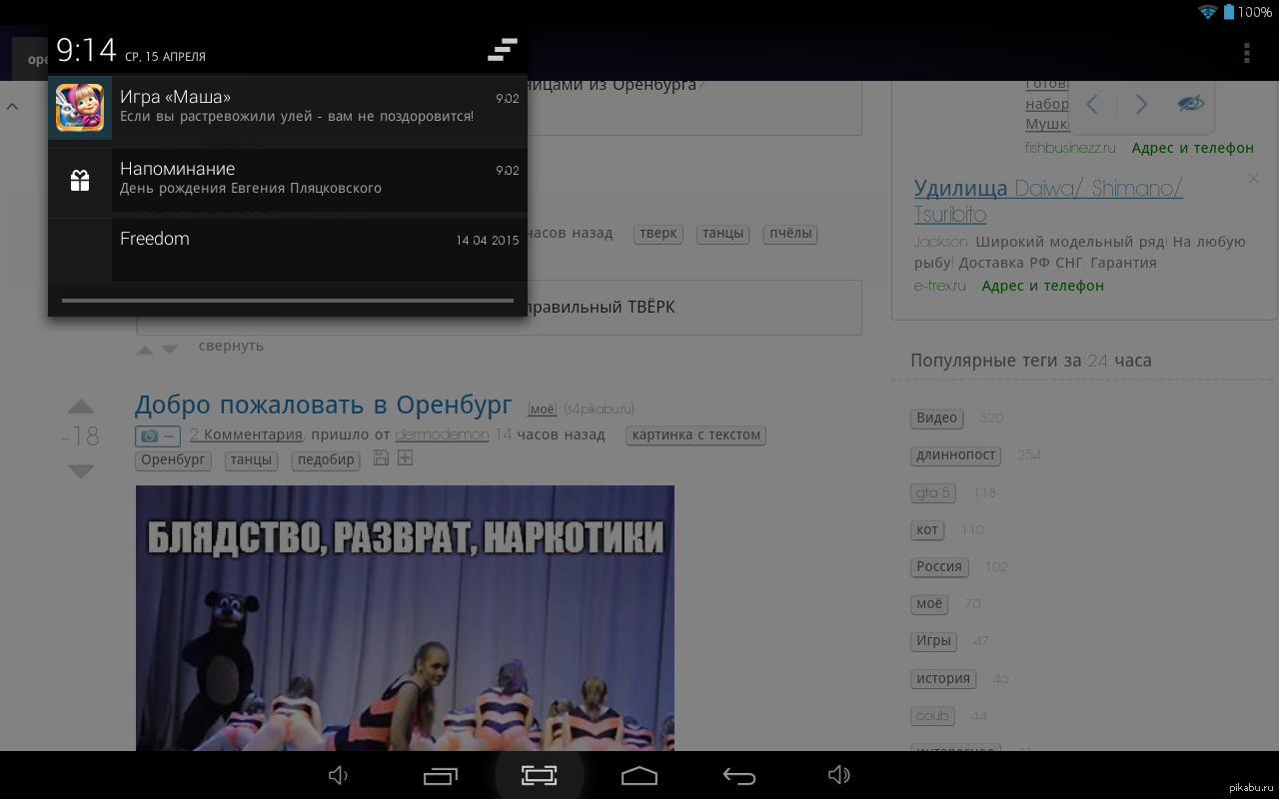
Task: Select the длиннопост popular tag
Action: click(956, 455)
